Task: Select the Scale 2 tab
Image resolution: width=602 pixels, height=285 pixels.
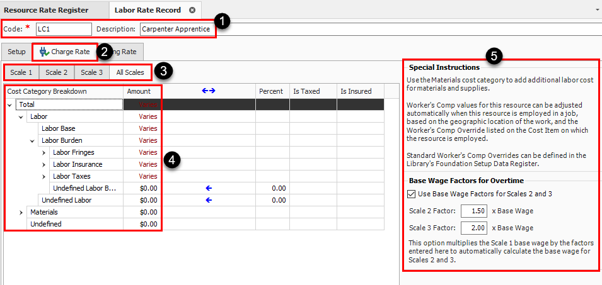Action: [57, 72]
